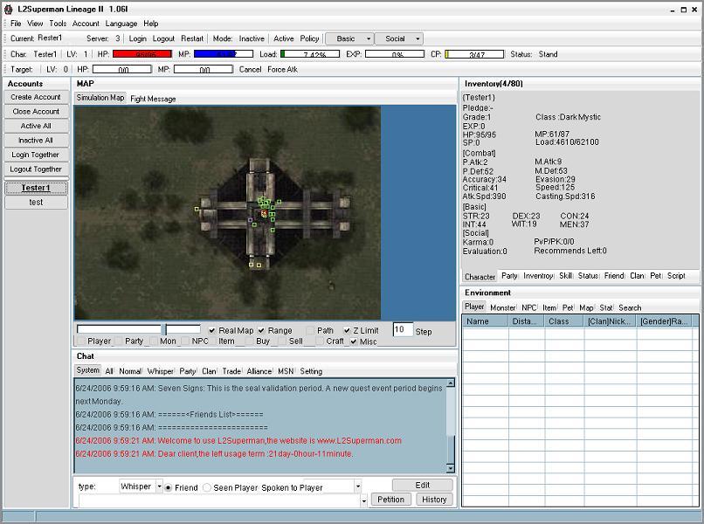Click the red character HP bar
This screenshot has width=704, height=524.
(x=142, y=54)
